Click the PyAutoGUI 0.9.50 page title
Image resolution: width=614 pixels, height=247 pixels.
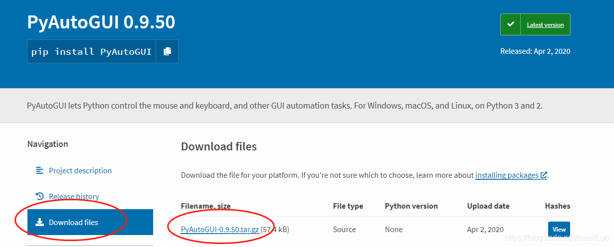101,22
